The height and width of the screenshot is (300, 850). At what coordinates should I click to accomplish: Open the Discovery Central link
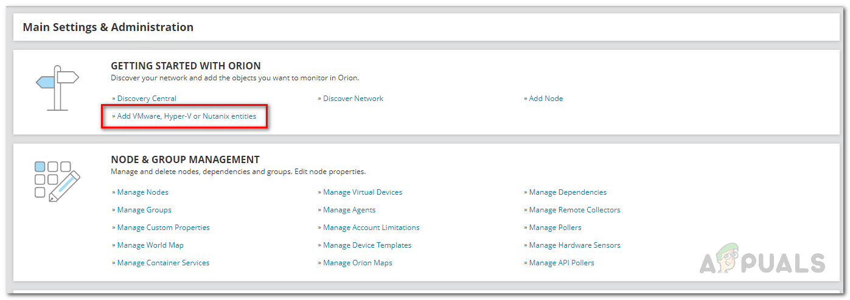click(x=147, y=99)
